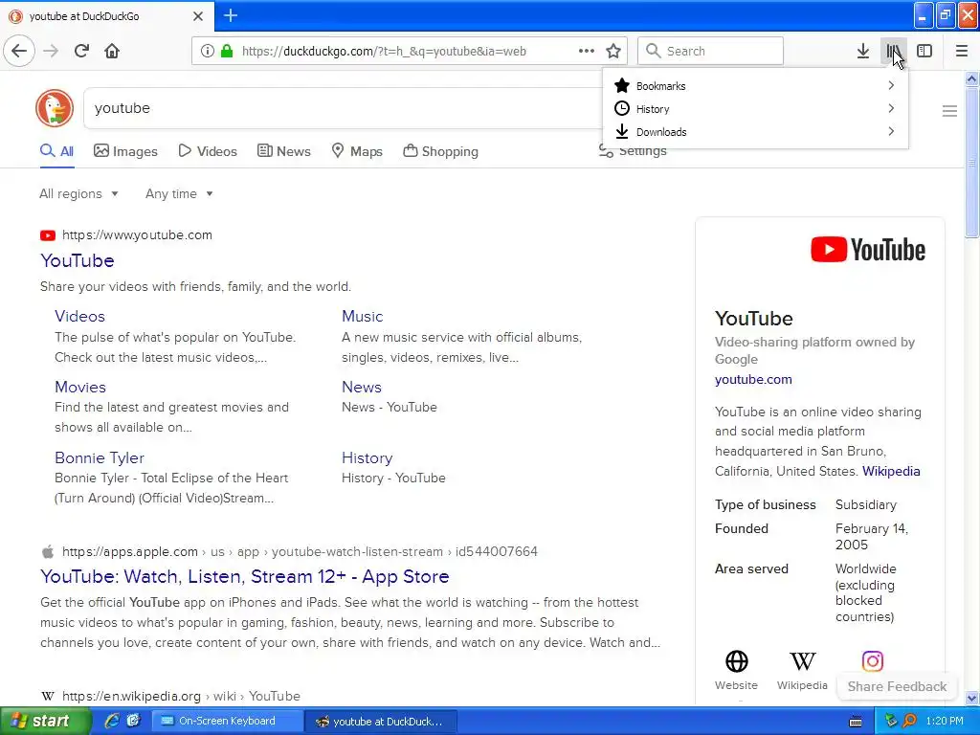Open the Bookmarks library entry

tap(755, 85)
